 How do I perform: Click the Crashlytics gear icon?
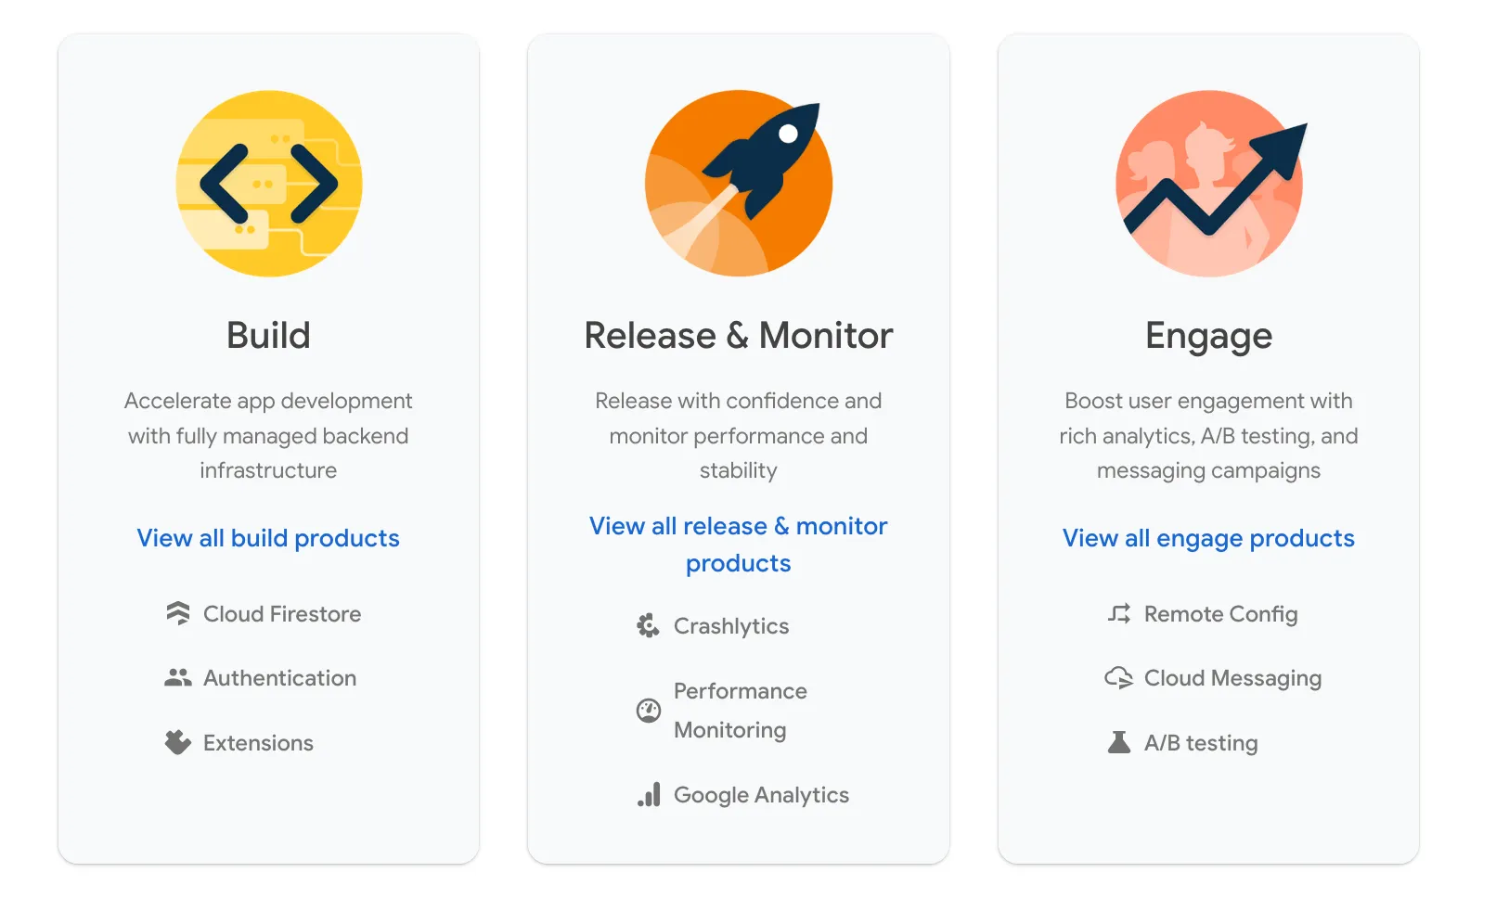pyautogui.click(x=649, y=626)
